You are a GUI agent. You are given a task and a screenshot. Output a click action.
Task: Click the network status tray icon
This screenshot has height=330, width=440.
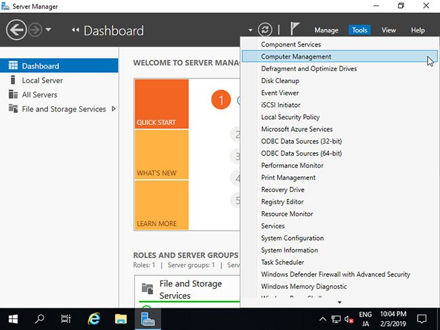coord(336,319)
